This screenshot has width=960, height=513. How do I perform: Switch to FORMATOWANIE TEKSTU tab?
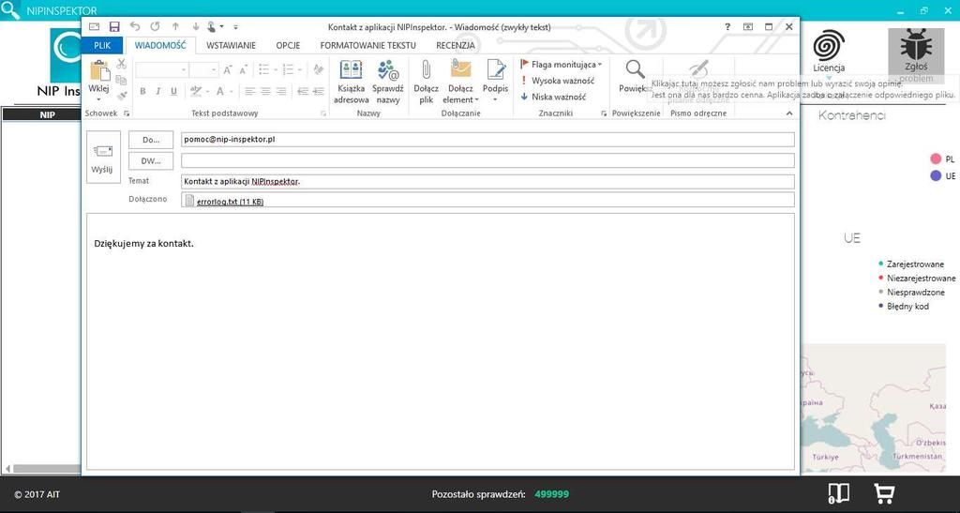(367, 45)
